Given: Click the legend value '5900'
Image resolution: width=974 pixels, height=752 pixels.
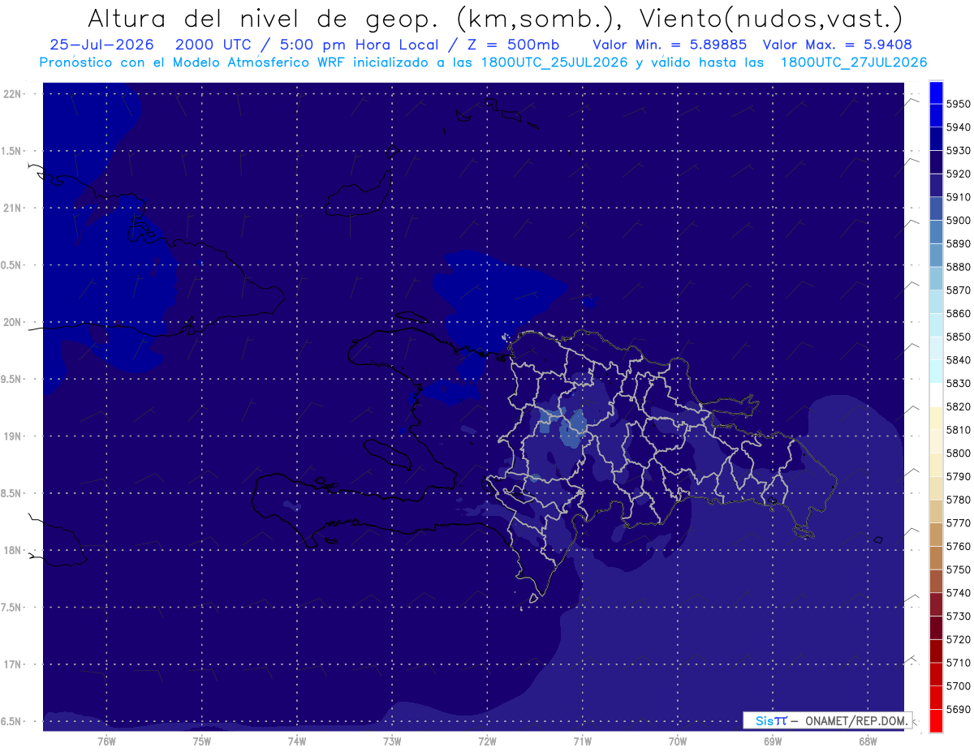Looking at the screenshot, I should click(x=959, y=220).
